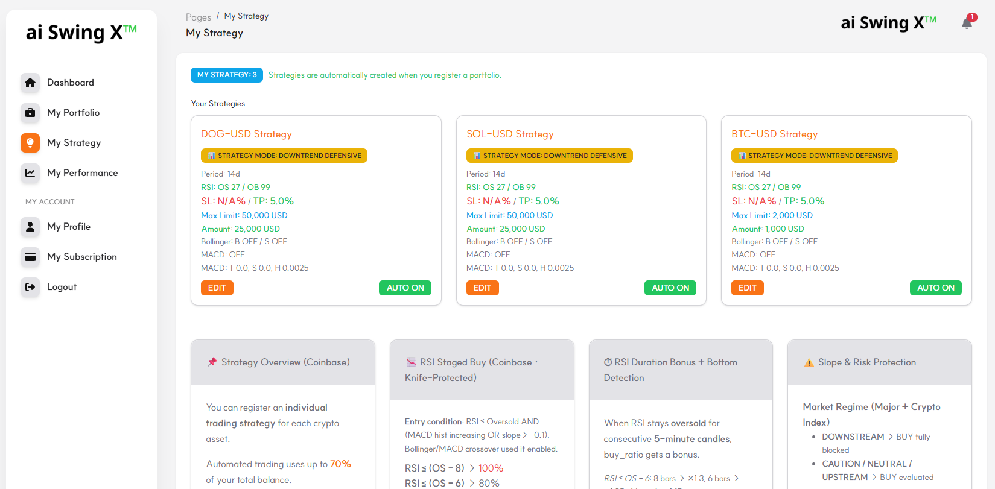The width and height of the screenshot is (995, 489).
Task: Click the My Portfolio briefcase icon
Action: (30, 113)
